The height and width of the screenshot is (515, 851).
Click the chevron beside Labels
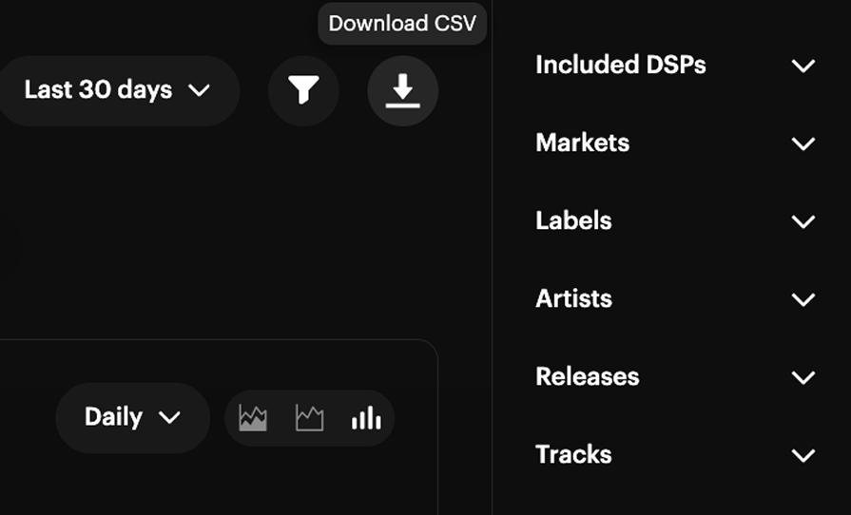click(803, 222)
